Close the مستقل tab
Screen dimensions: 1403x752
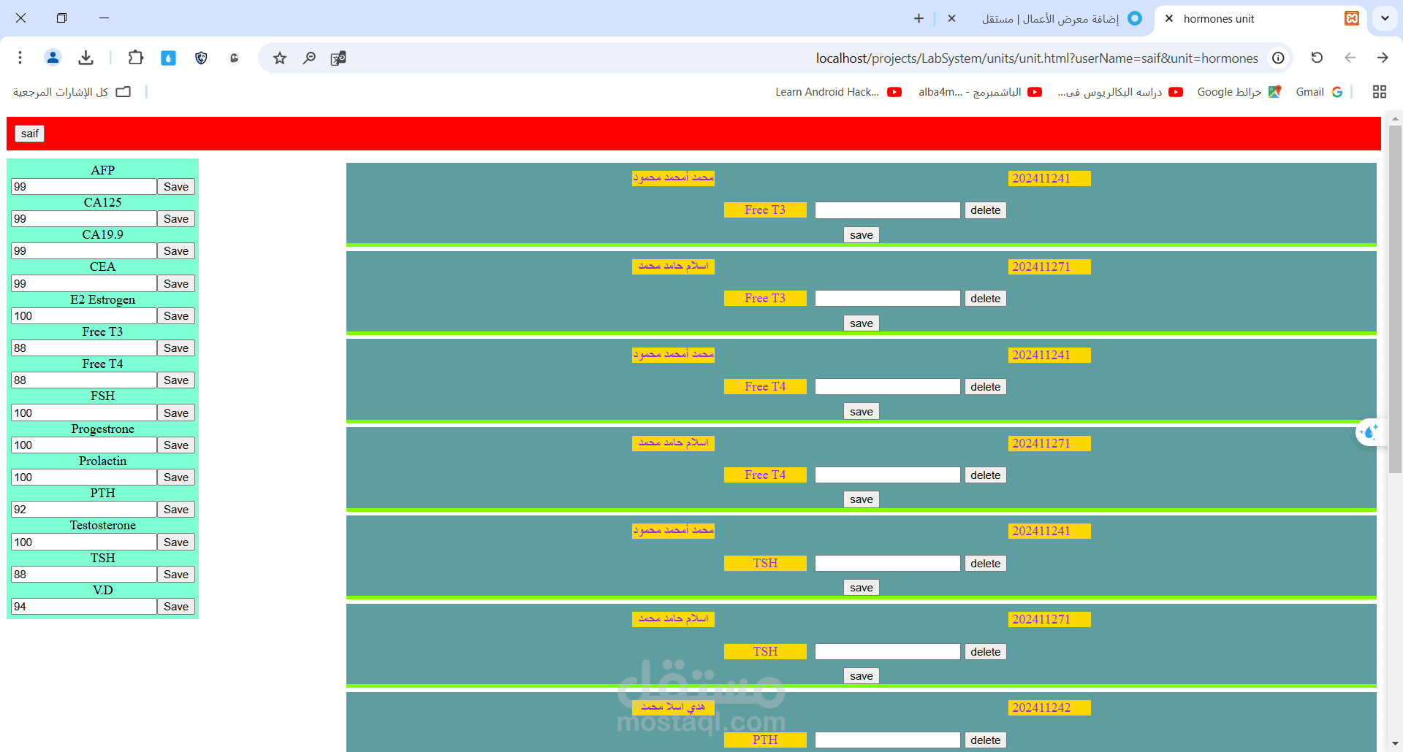[951, 18]
